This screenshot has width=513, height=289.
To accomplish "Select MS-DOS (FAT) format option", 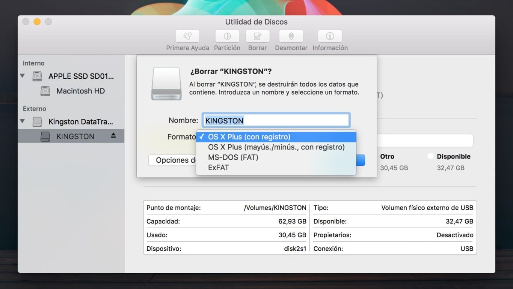I will pyautogui.click(x=276, y=157).
